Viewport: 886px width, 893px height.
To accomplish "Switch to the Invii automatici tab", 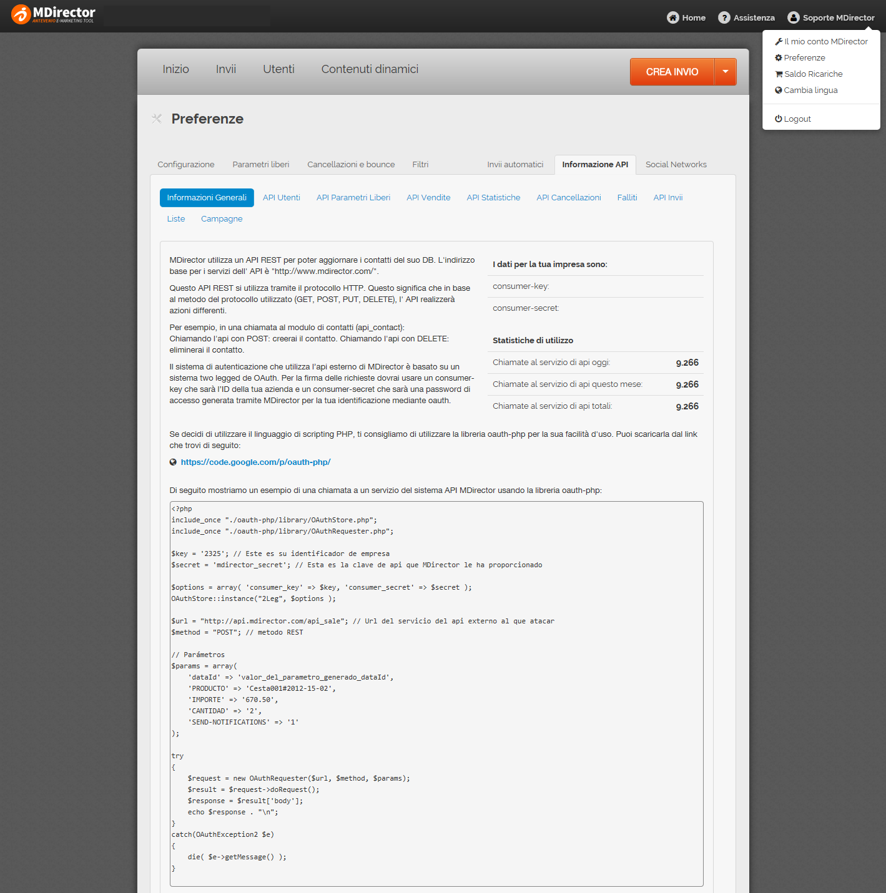I will point(515,165).
